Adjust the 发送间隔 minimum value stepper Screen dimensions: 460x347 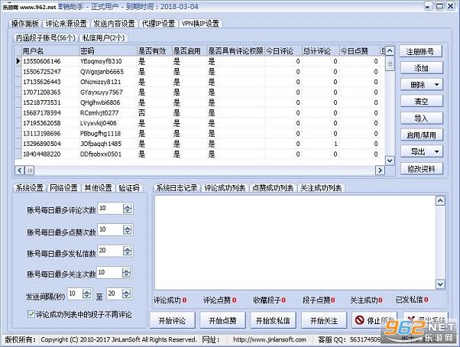(x=87, y=293)
